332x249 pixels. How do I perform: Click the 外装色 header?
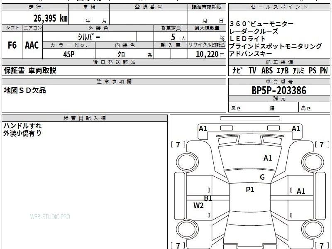tap(98, 28)
